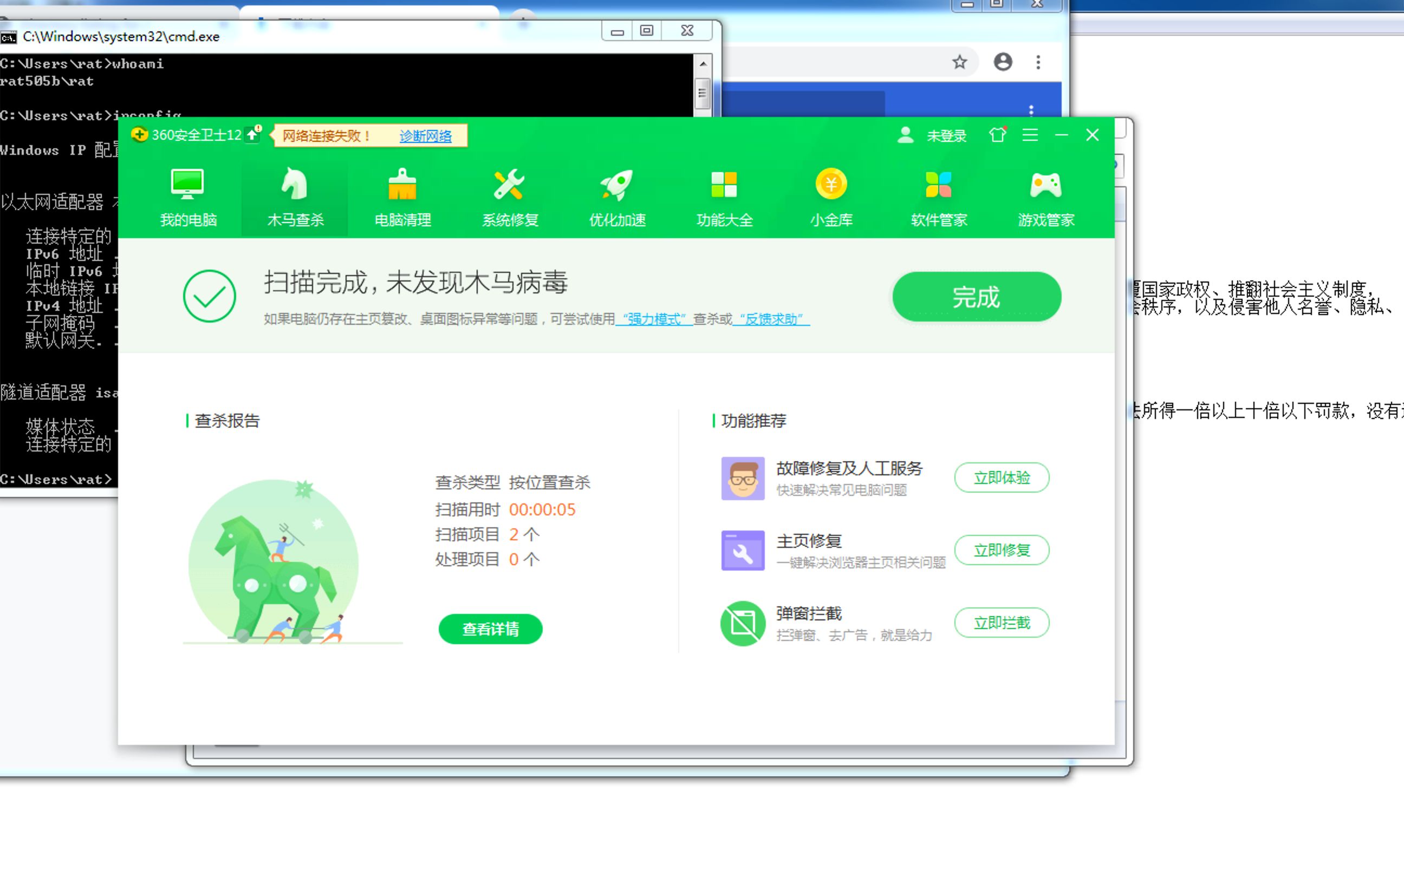
Task: Click the 功能推荐 section heading
Action: pyautogui.click(x=753, y=421)
